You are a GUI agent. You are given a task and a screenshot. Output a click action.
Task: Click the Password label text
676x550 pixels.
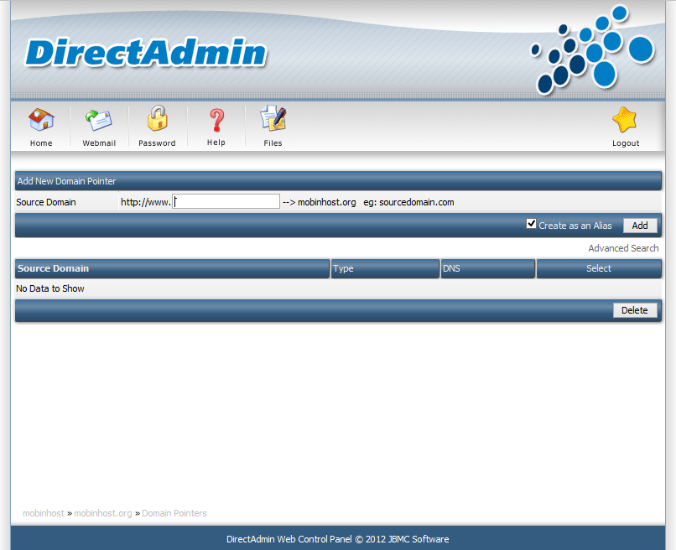point(157,143)
